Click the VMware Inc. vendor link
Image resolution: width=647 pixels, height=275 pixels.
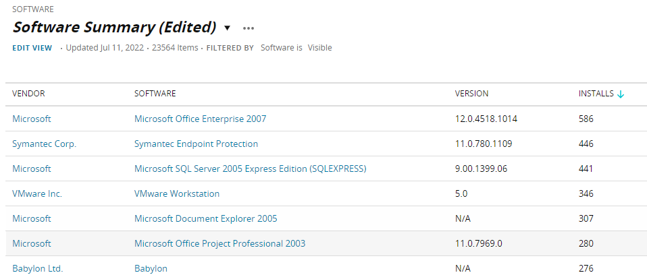point(36,193)
